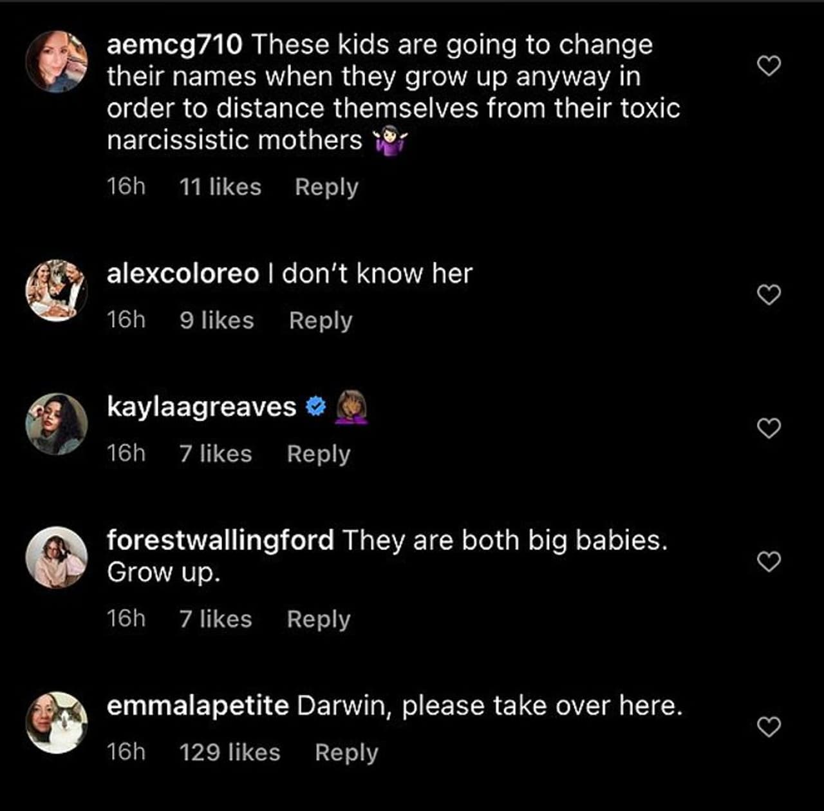Reply to the "I don't know her" comment

click(x=321, y=320)
